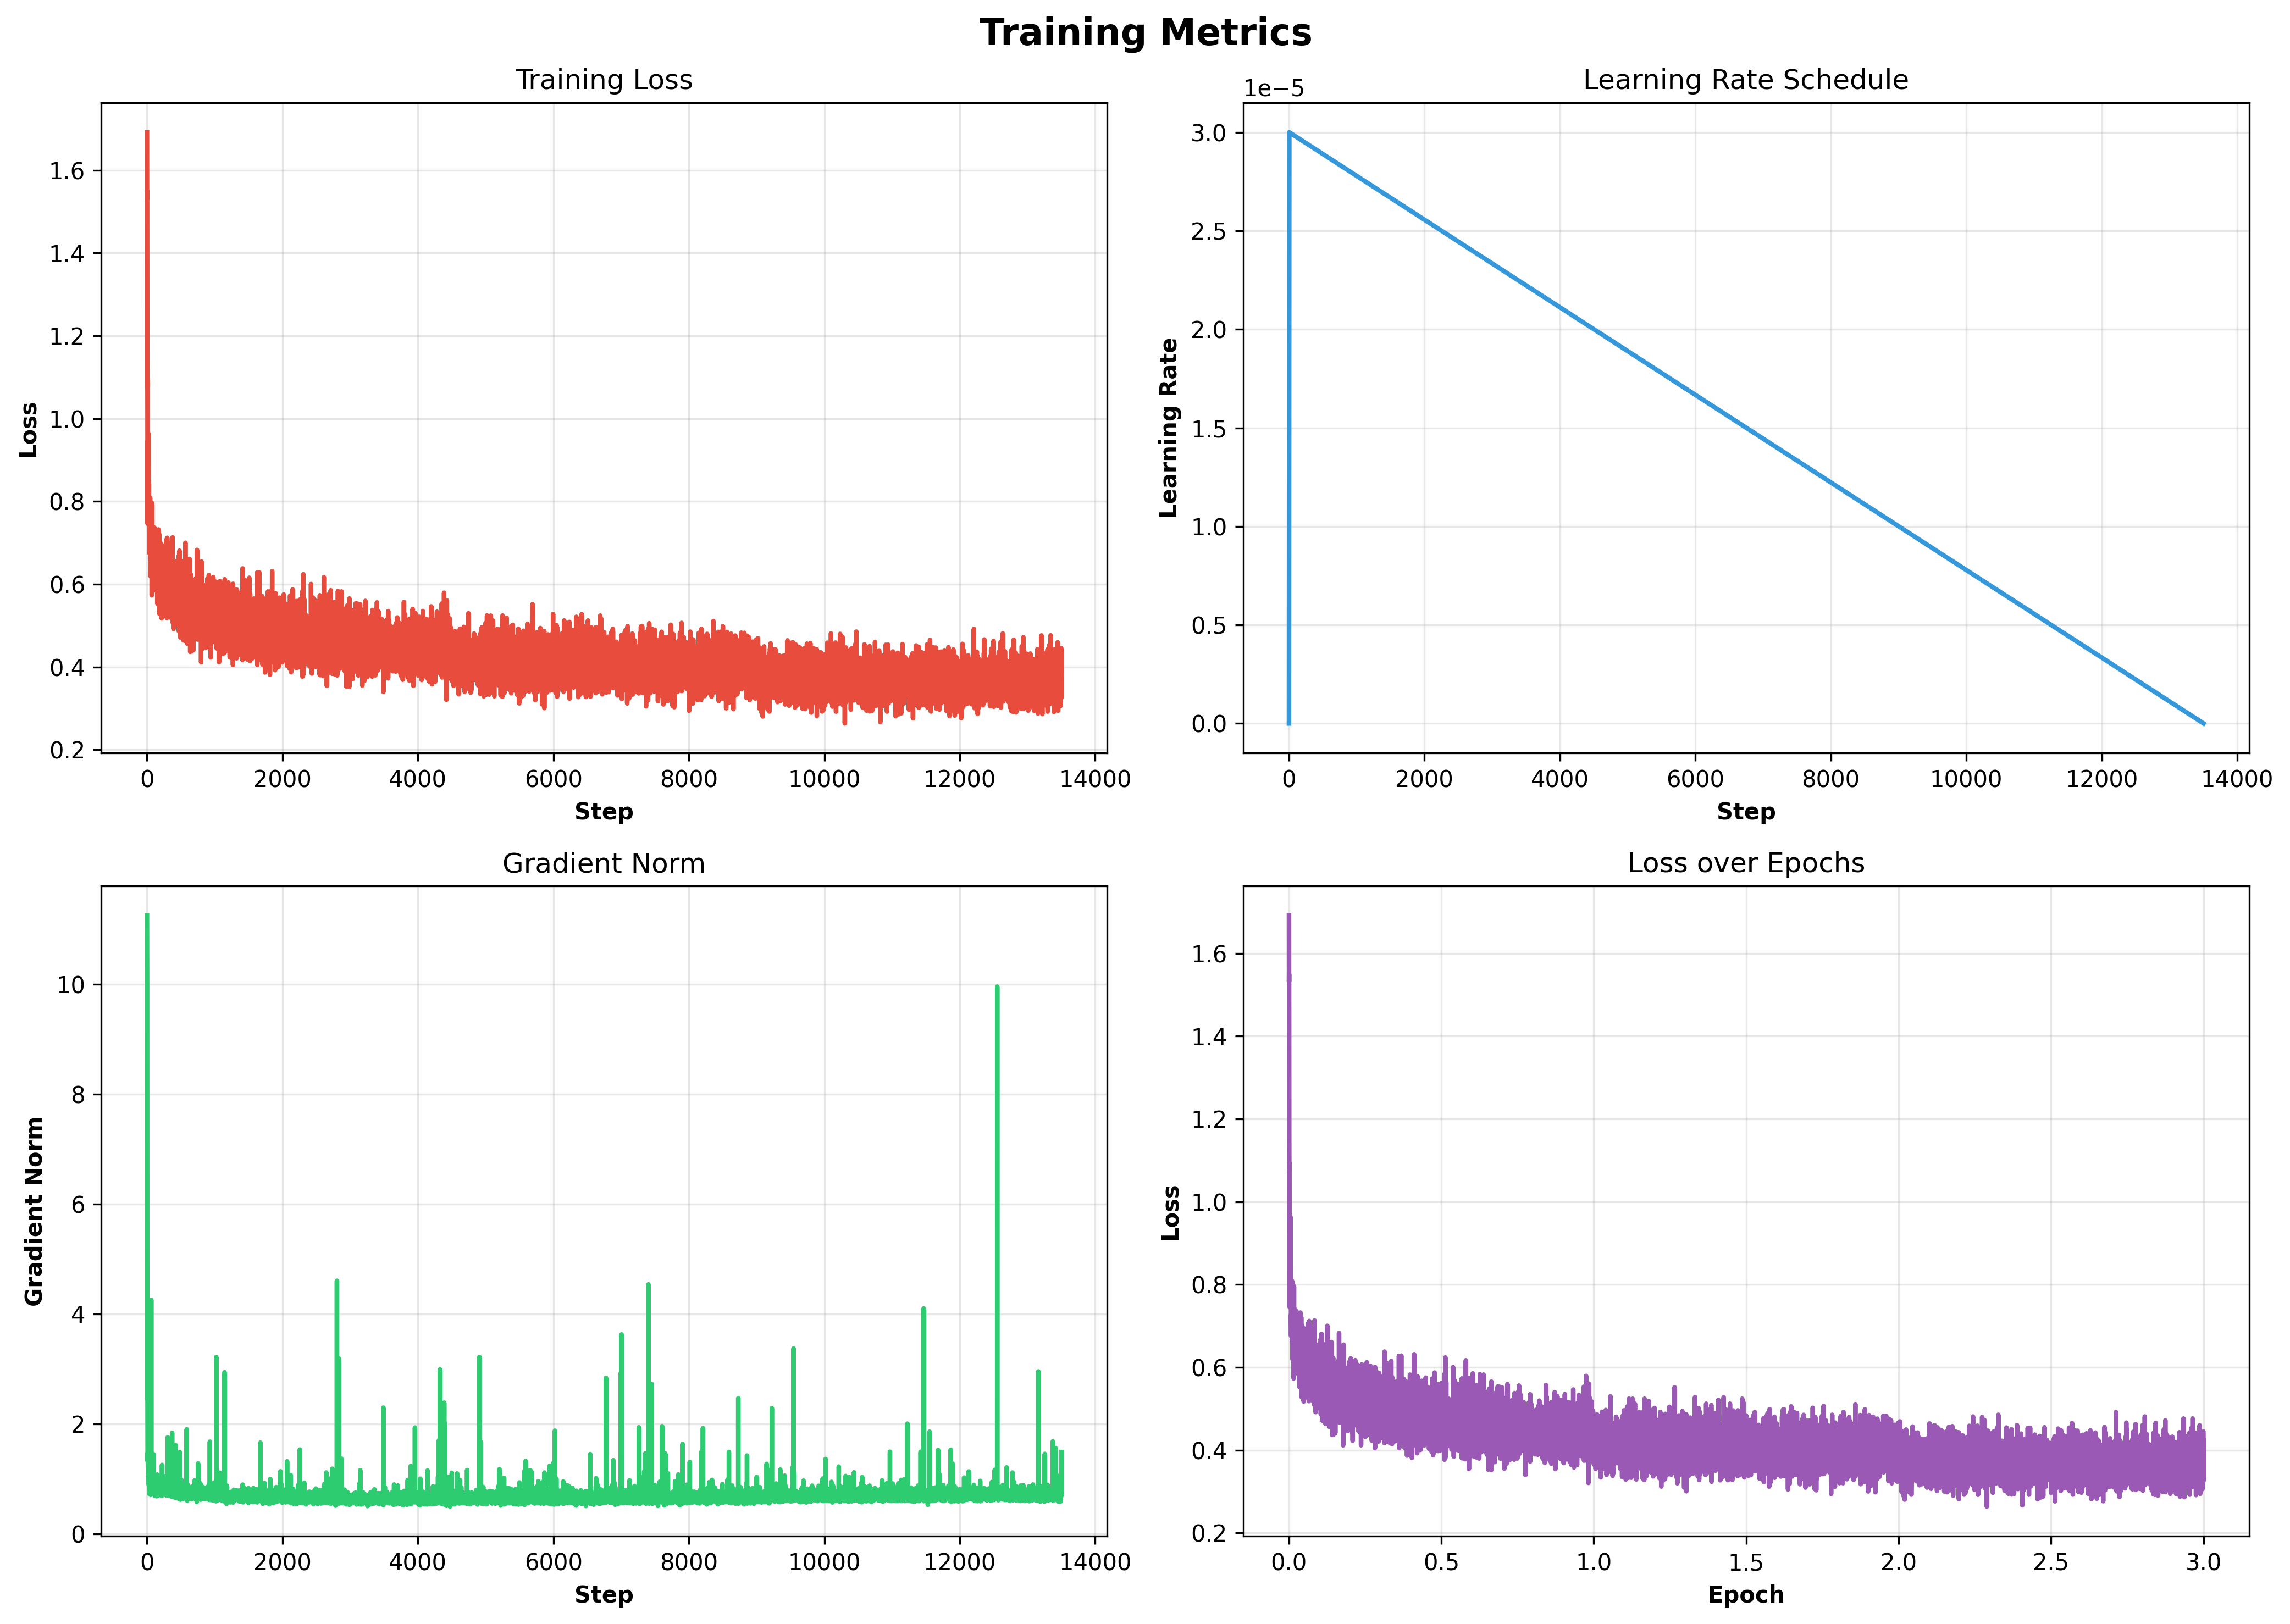Click the Loss over Epochs title
Screen dimensions: 2290x1624
(1745, 863)
